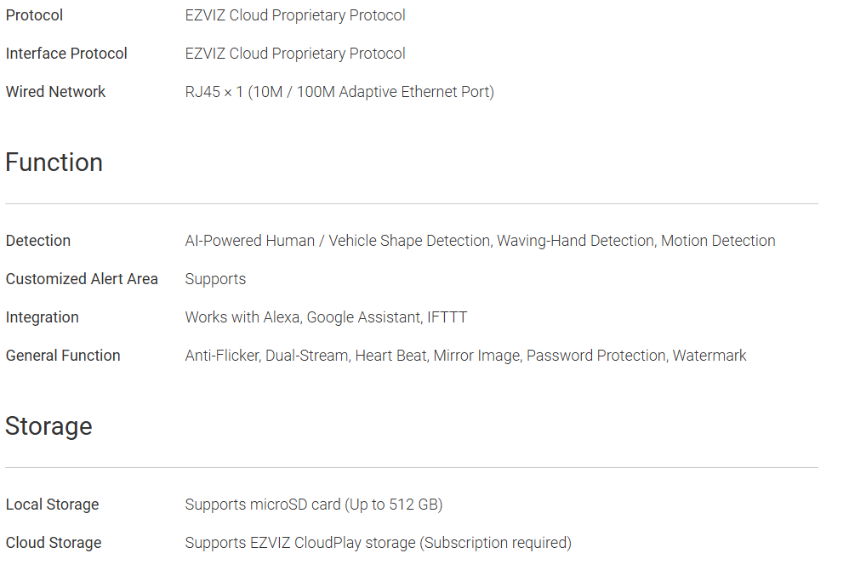Click the EZVIZ CloudPlay storage subscription text
The height and width of the screenshot is (576, 866).
click(x=378, y=543)
